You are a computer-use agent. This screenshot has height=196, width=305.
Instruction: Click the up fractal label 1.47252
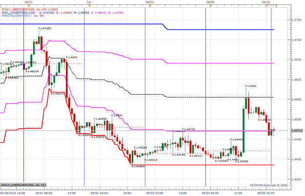pyautogui.click(x=46, y=28)
